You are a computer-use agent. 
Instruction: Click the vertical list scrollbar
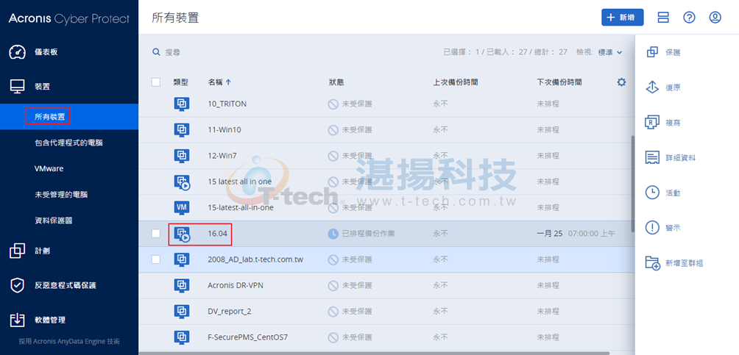click(x=632, y=184)
